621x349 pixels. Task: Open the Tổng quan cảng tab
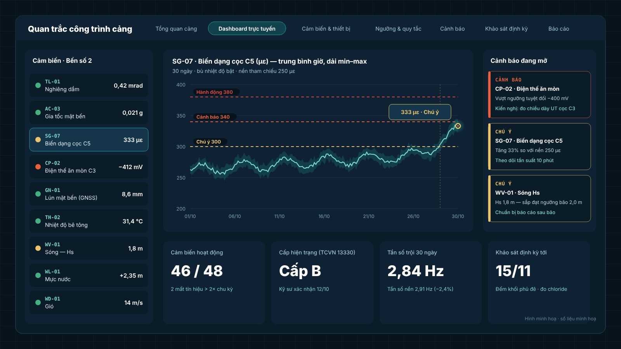pos(176,29)
